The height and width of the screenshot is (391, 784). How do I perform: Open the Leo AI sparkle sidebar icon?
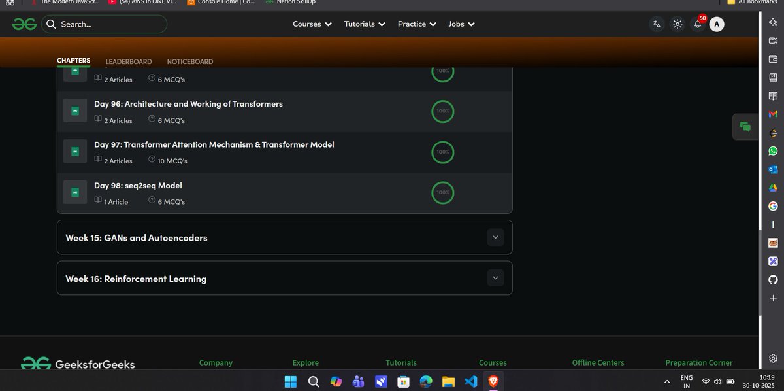(773, 22)
